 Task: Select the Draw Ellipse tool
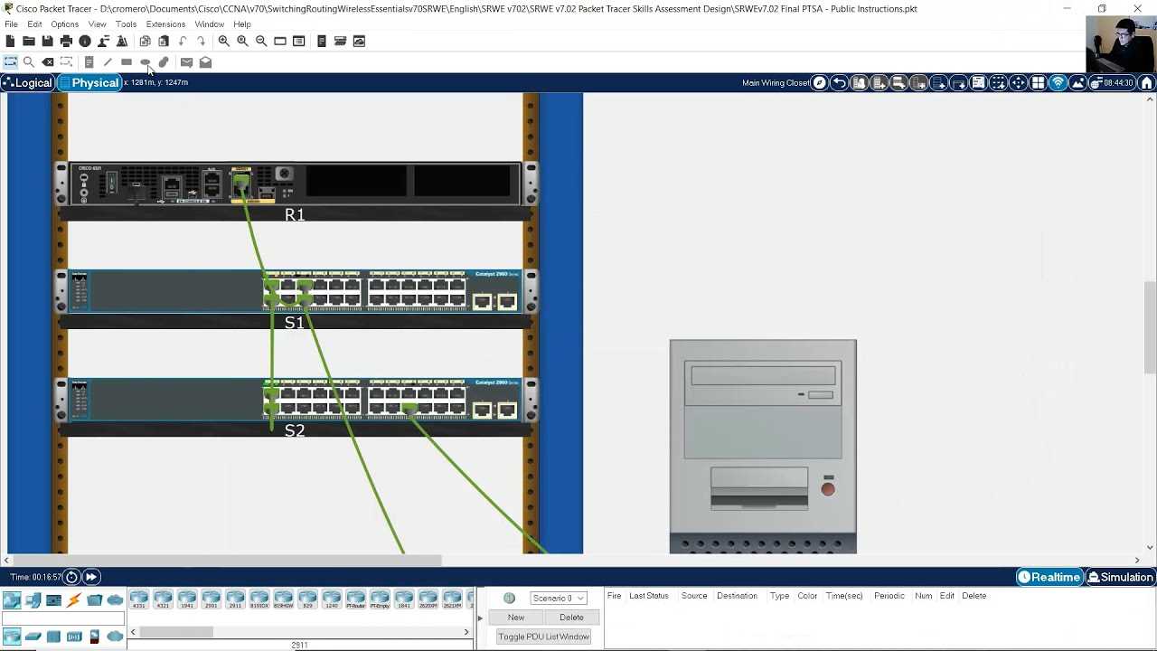(x=146, y=62)
